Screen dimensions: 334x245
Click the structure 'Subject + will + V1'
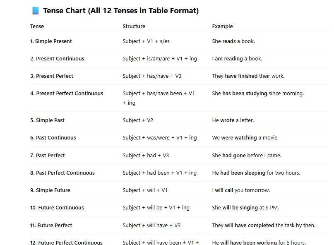pos(145,190)
